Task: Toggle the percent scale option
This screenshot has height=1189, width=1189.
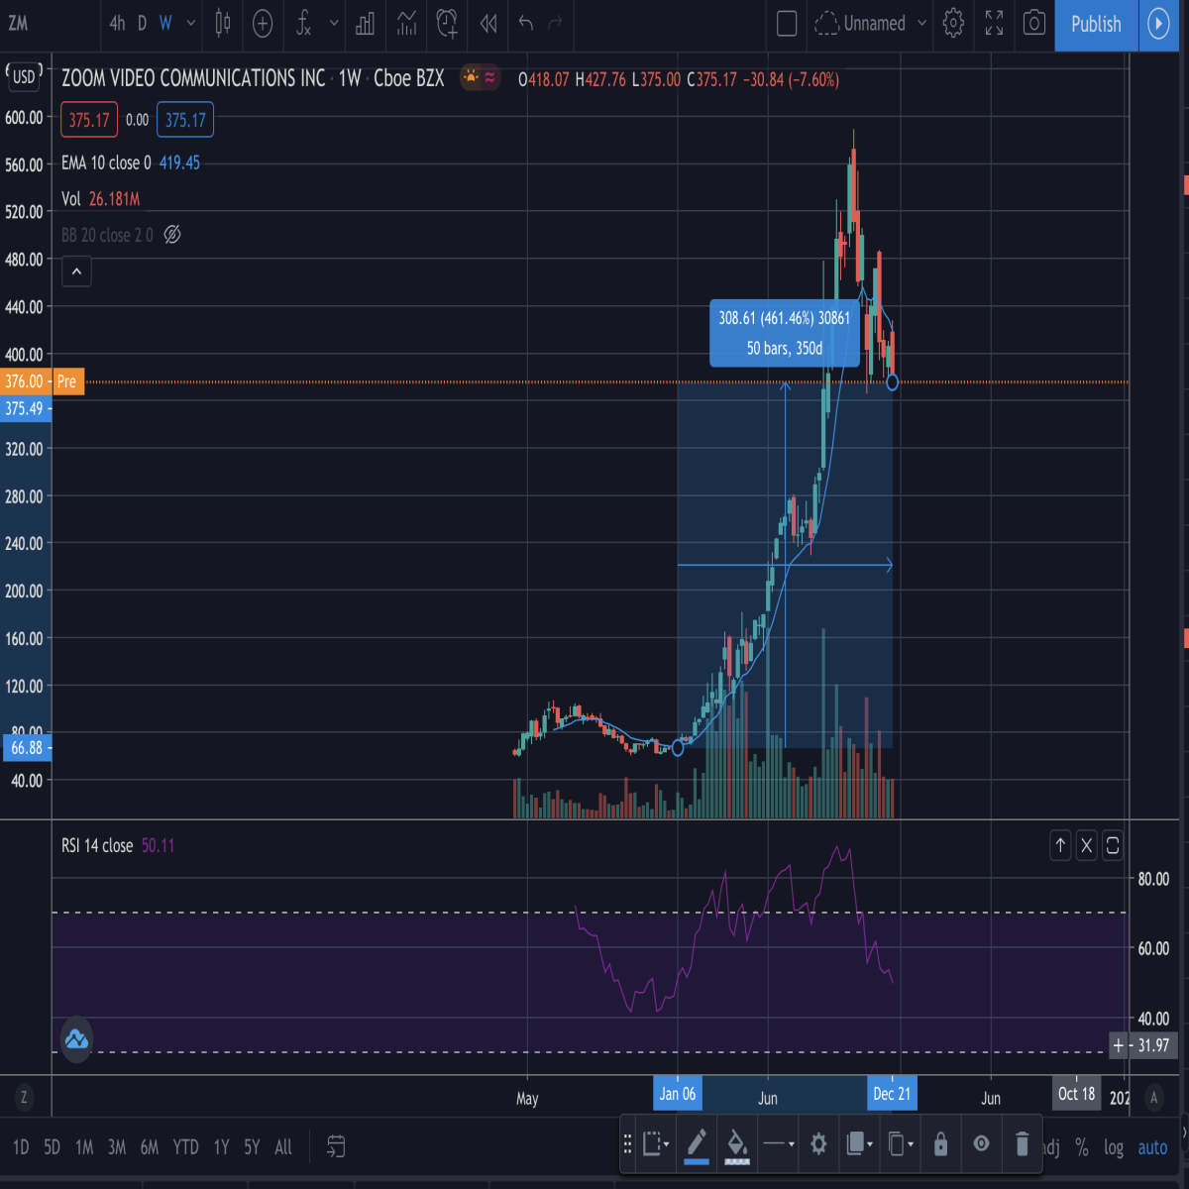Action: pyautogui.click(x=1081, y=1147)
